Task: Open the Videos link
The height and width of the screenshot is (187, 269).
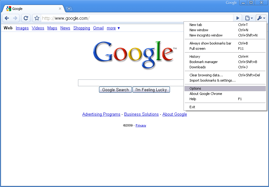Action: pyautogui.click(x=38, y=28)
